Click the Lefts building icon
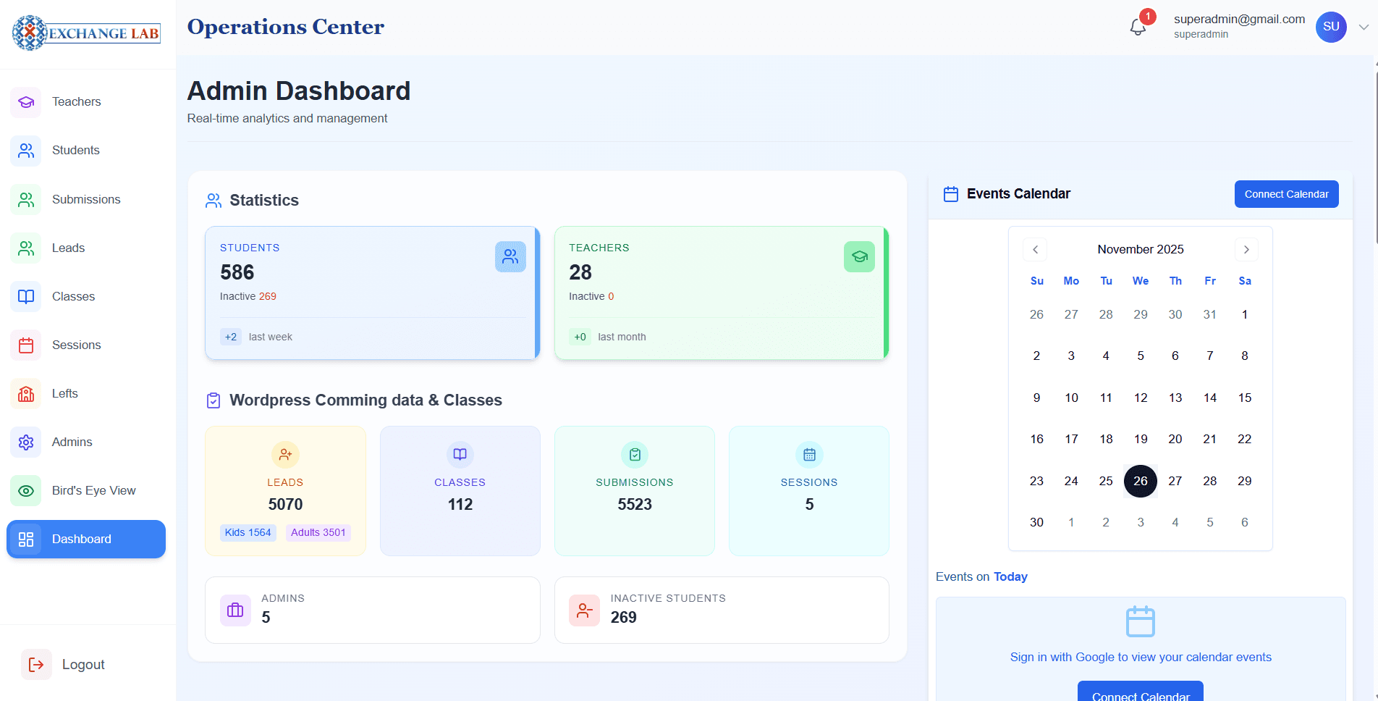The width and height of the screenshot is (1378, 701). [x=26, y=393]
